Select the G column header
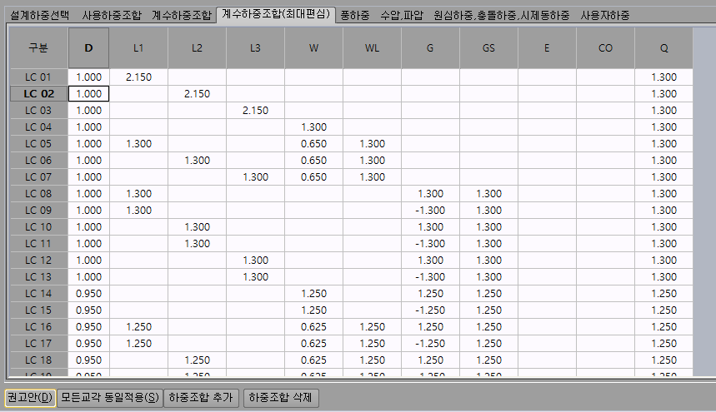 431,47
